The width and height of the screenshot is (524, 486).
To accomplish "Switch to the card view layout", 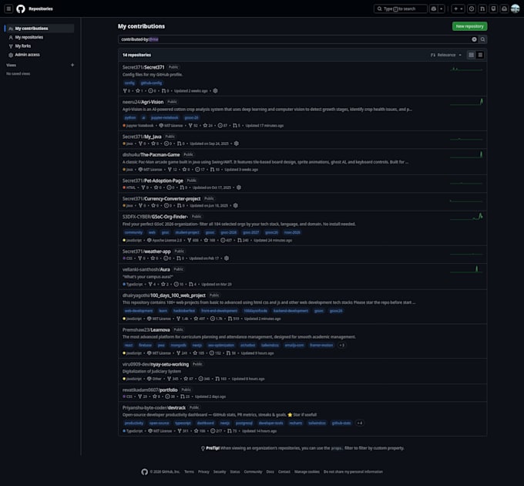I will coord(471,55).
